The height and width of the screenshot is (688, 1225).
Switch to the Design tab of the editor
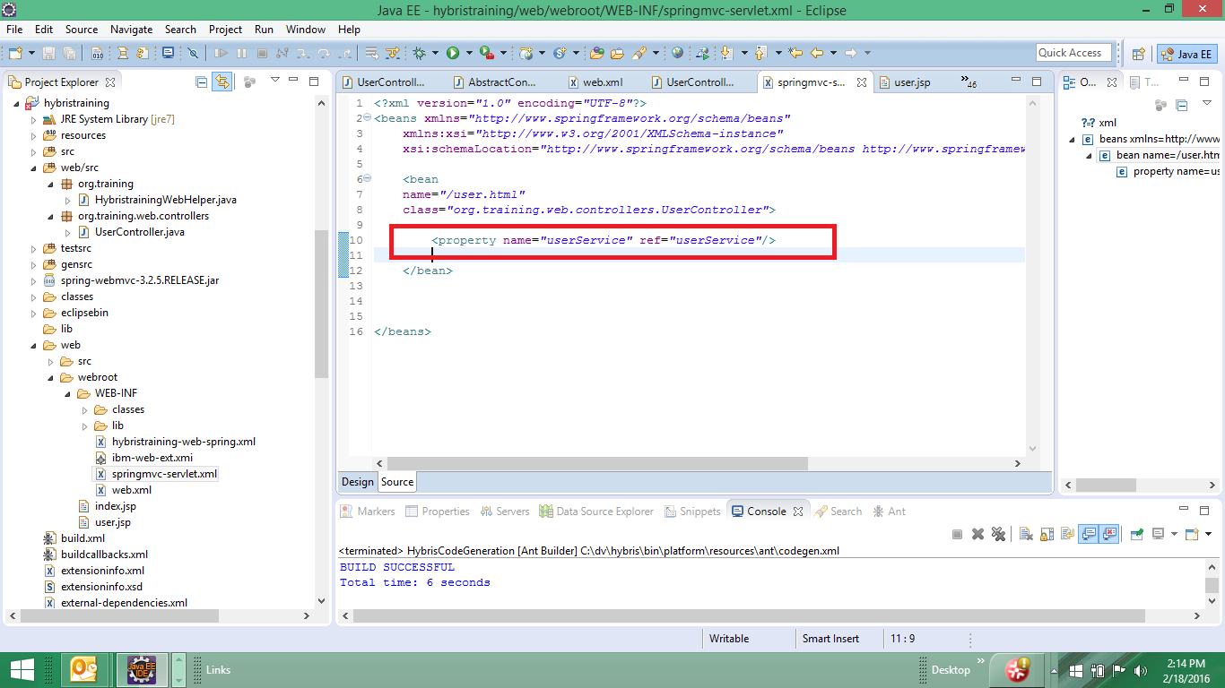tap(357, 481)
